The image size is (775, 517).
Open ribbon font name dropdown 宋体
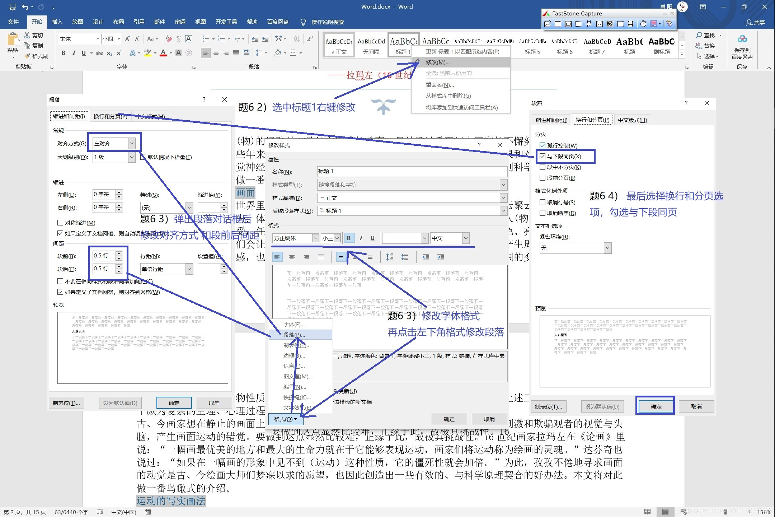79,39
